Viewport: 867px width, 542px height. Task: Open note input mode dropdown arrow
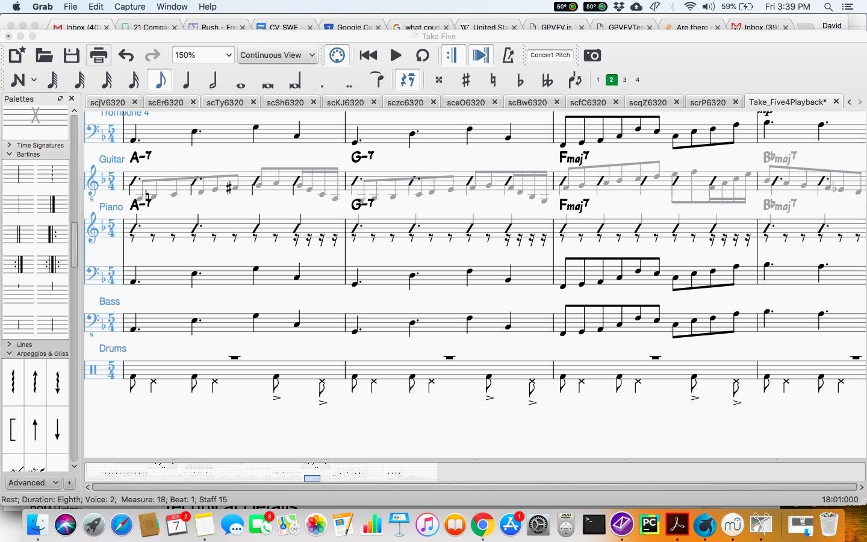click(x=34, y=80)
